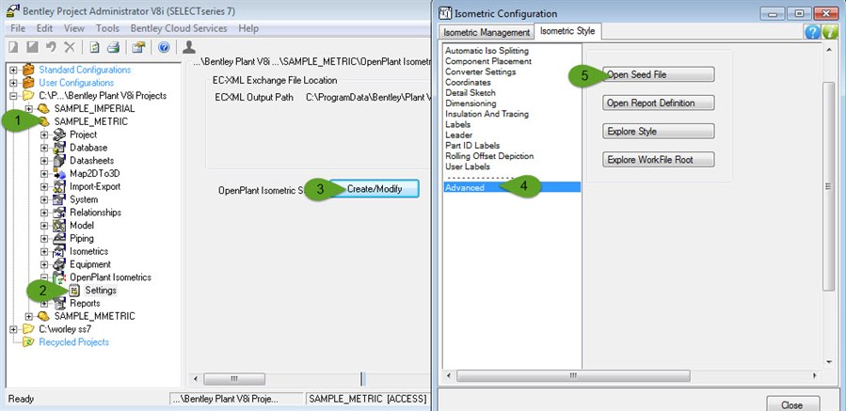This screenshot has width=846, height=411.
Task: Expand the Standard Configurations node
Action: coord(13,70)
